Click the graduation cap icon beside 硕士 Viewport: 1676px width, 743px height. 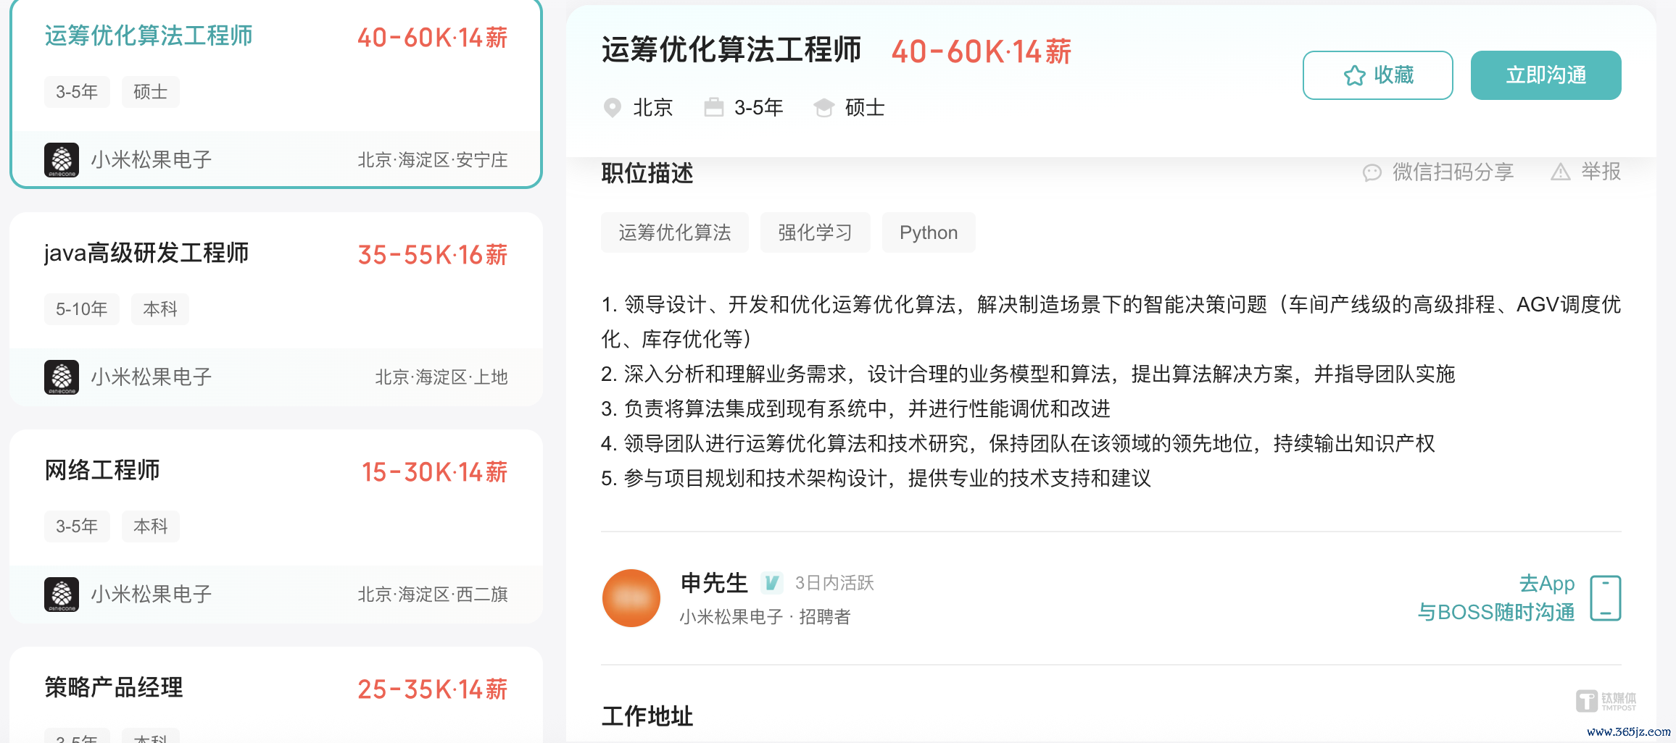pos(824,108)
